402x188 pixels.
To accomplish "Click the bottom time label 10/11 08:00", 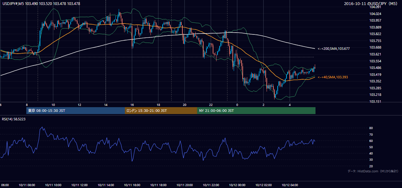I will 27,185.
